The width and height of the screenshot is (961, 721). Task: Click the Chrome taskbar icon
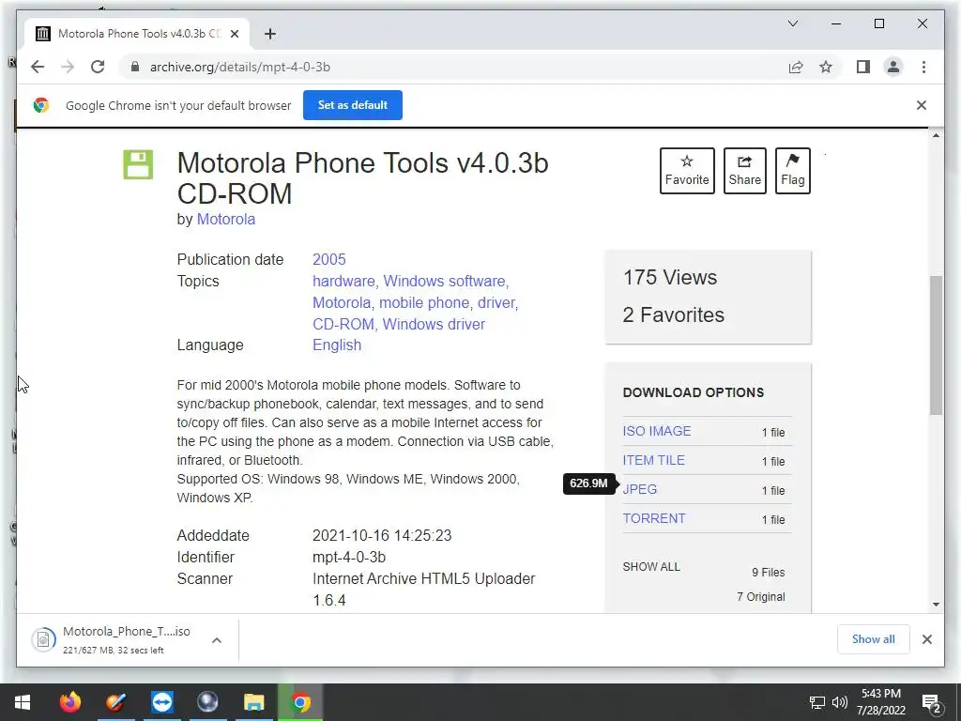[300, 702]
